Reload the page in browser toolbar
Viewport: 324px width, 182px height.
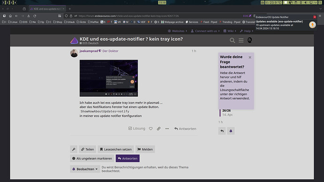tap(35, 16)
